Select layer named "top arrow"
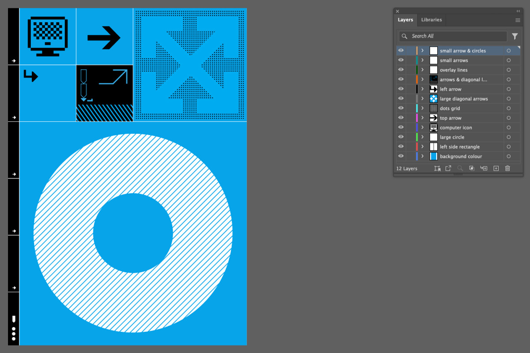530x353 pixels. point(450,118)
